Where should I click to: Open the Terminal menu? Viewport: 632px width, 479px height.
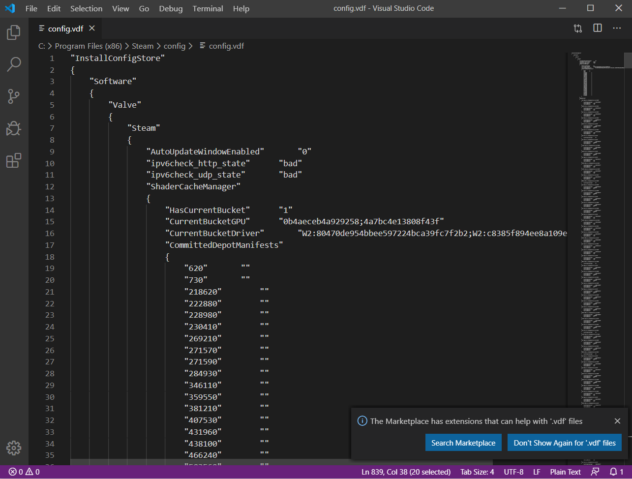[x=207, y=8]
